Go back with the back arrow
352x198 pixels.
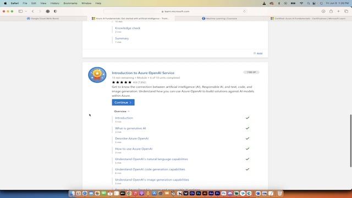coord(33,11)
